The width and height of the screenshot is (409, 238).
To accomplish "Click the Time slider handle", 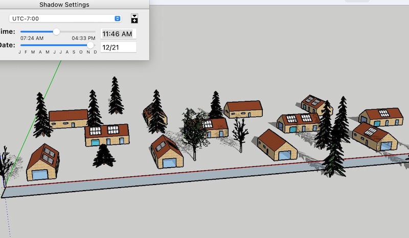I will [56, 32].
